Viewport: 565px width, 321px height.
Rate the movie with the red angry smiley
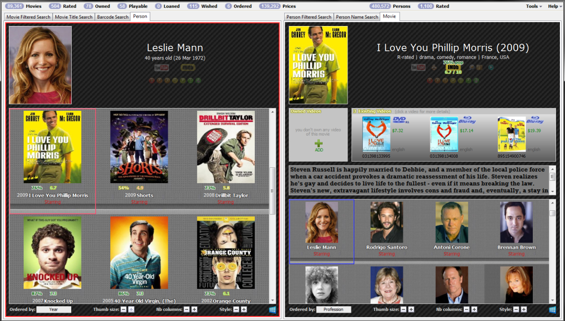[429, 81]
